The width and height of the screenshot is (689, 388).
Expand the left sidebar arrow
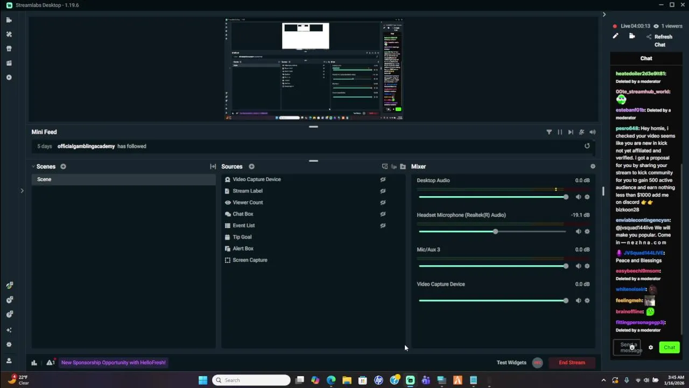click(22, 191)
